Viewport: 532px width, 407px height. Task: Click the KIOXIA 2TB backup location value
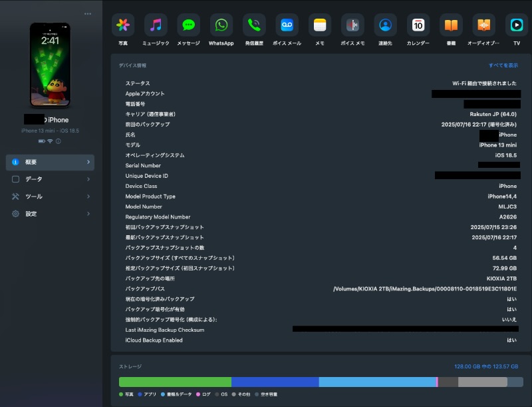point(502,278)
